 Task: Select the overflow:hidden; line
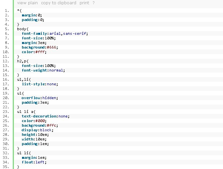[40, 98]
